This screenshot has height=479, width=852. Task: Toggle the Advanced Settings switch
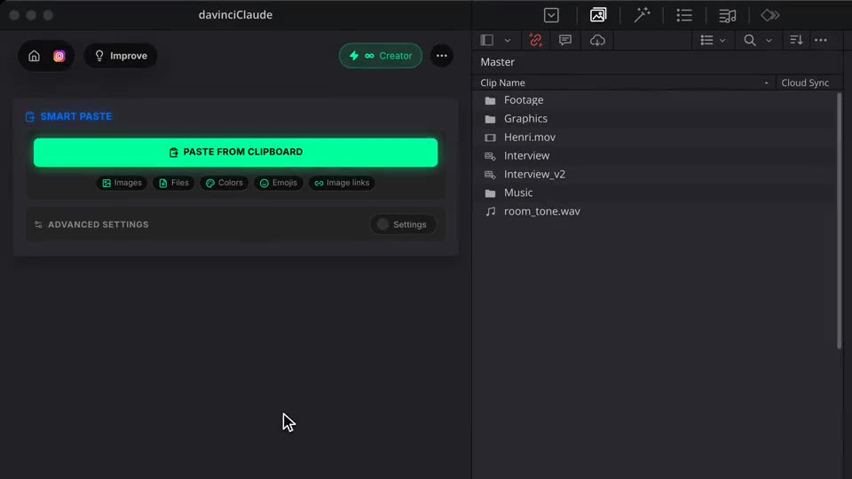[x=403, y=224]
